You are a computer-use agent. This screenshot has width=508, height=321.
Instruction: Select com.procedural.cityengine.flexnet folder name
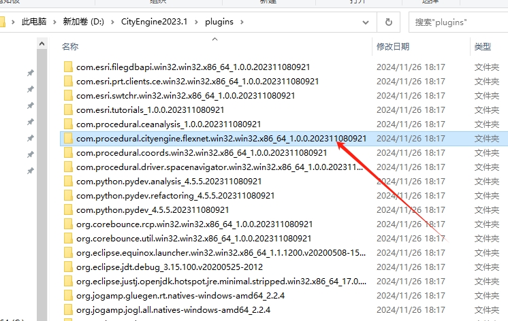click(x=221, y=139)
